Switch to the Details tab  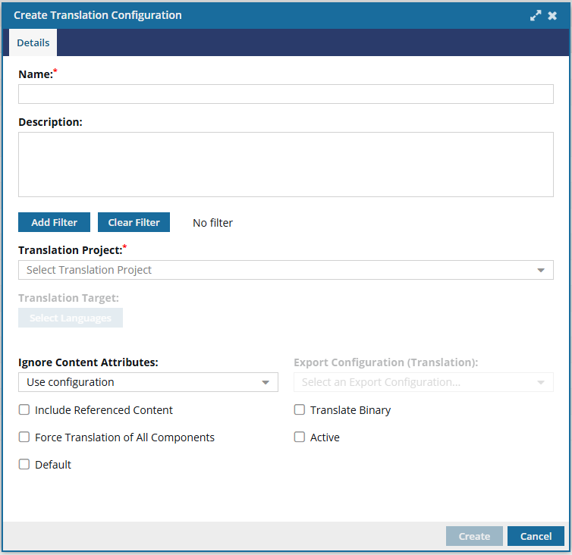point(33,42)
